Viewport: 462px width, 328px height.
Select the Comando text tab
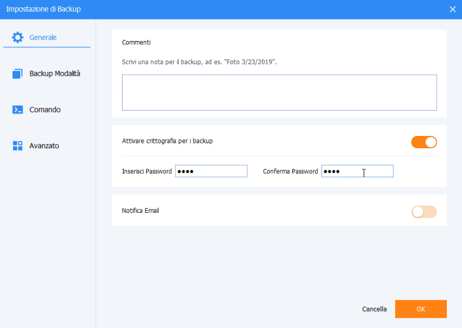(45, 110)
